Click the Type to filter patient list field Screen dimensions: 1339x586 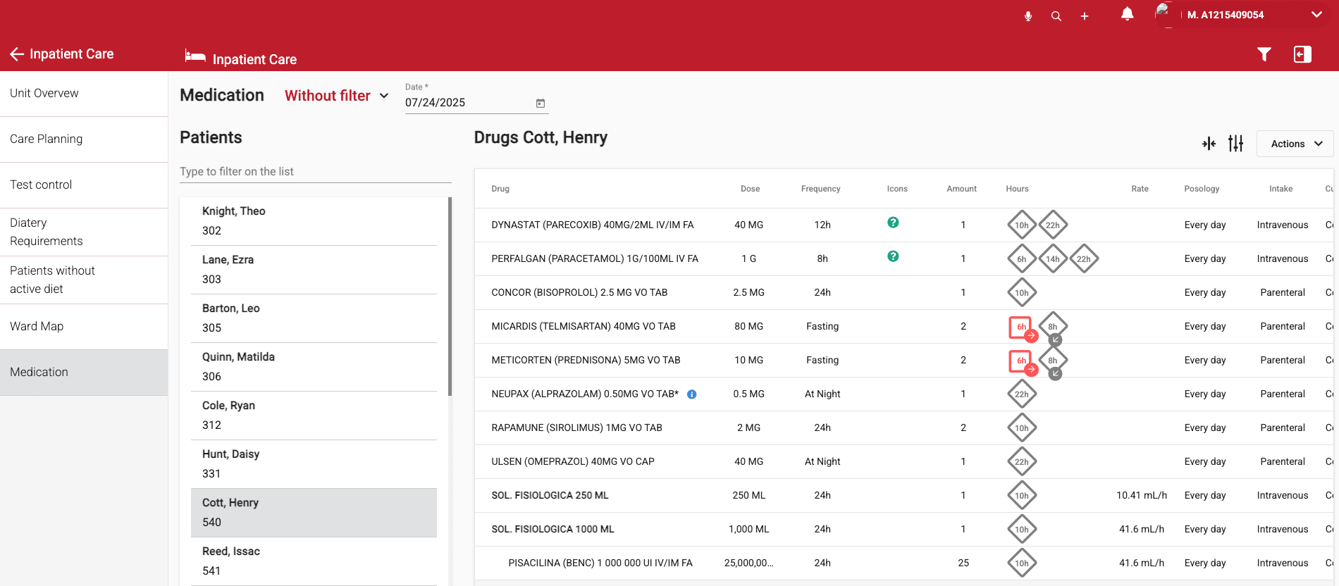tap(315, 171)
